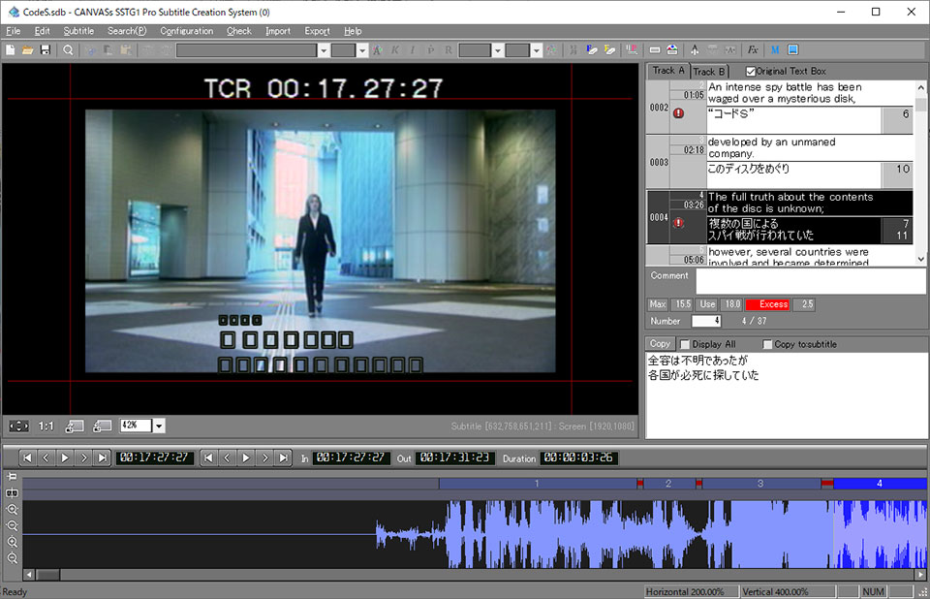This screenshot has height=599, width=930.
Task: Click the timeline horizontal scrollbar right arrow
Action: point(920,575)
